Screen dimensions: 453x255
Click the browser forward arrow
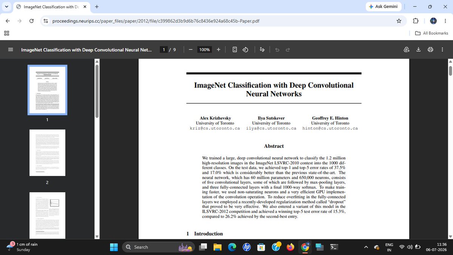click(x=20, y=21)
